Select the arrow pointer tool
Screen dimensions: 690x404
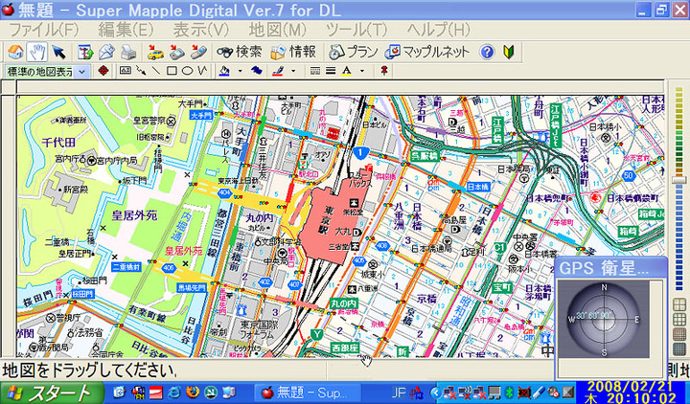58,52
